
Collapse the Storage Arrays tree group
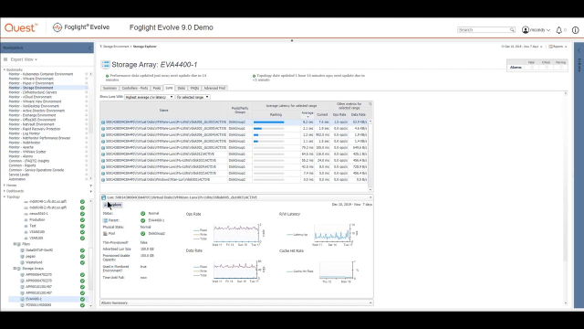[x=15, y=269]
